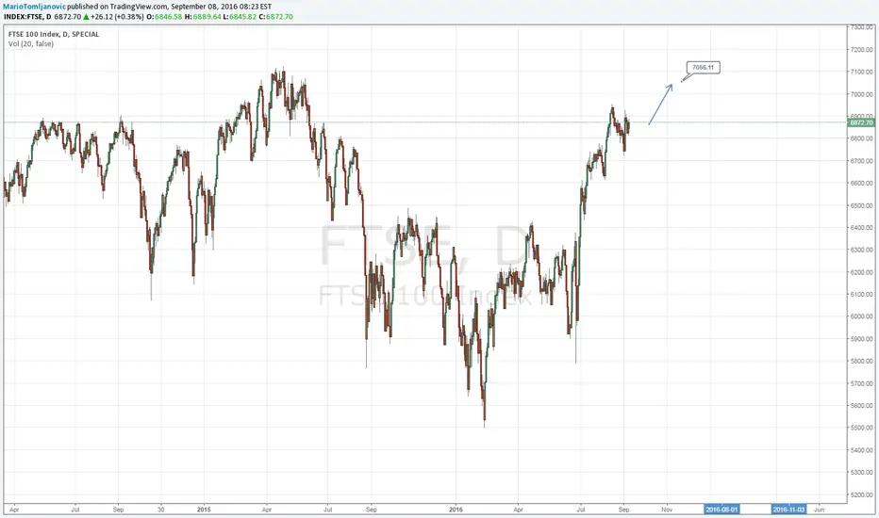Select the Vol (20, false) indicator label
This screenshot has width=879, height=518.
[x=31, y=43]
